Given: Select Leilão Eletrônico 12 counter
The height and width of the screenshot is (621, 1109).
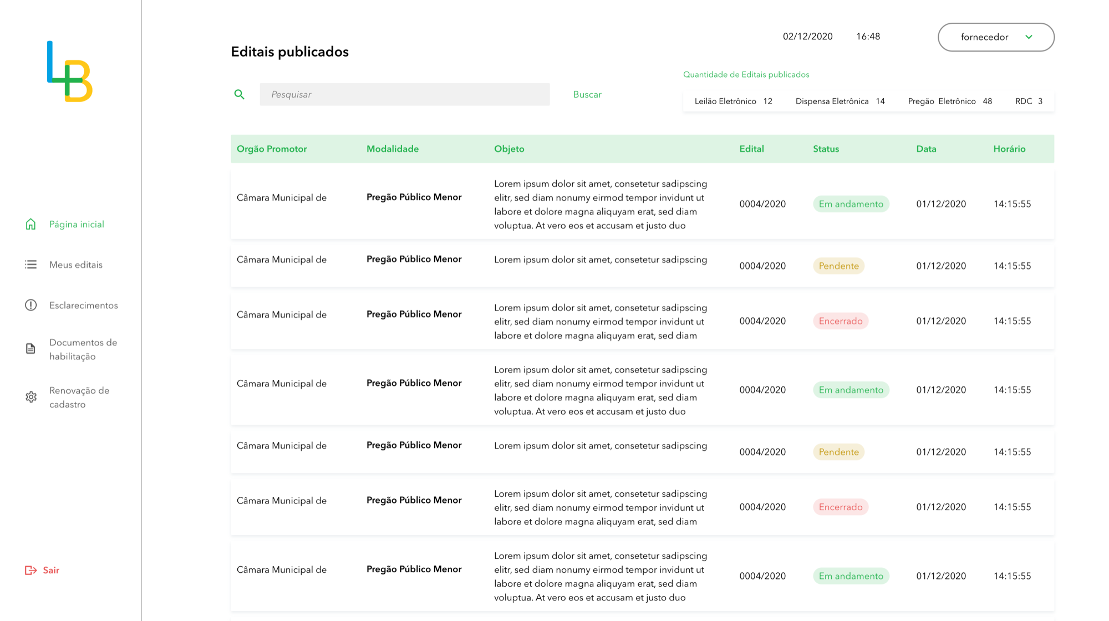Looking at the screenshot, I should click(733, 101).
